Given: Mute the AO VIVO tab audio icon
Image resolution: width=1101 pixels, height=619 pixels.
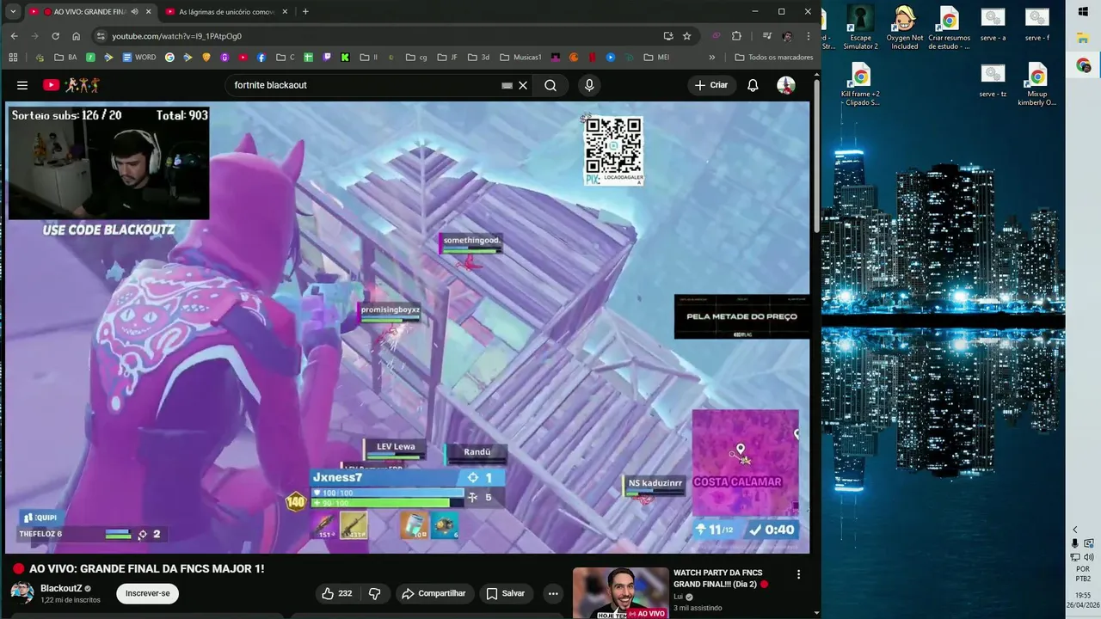Looking at the screenshot, I should 134,12.
